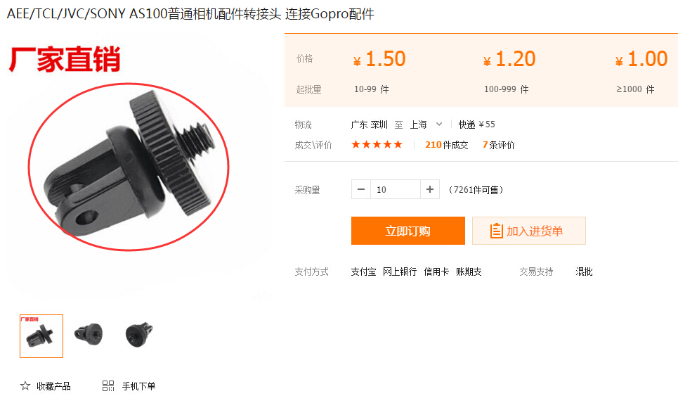Expand the 上海 destination dropdown arrow

[x=439, y=124]
